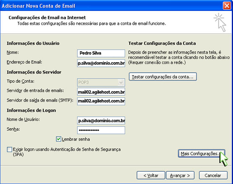Image resolution: width=233 pixels, height=184 pixels.
Task: Open the Tipo de Conta dropdown
Action: pyautogui.click(x=121, y=82)
